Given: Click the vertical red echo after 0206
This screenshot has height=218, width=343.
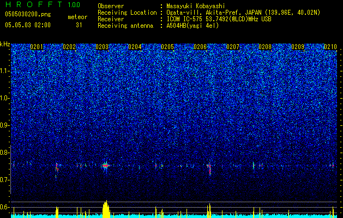Looking at the screenshot, I should pyautogui.click(x=210, y=168).
